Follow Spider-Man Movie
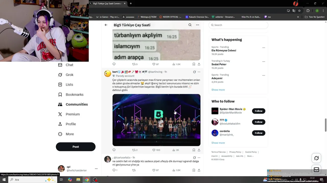 [259, 111]
